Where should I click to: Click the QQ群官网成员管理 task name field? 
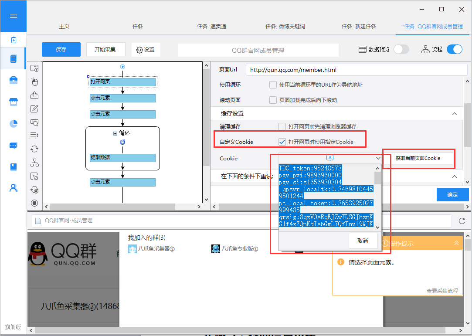258,50
